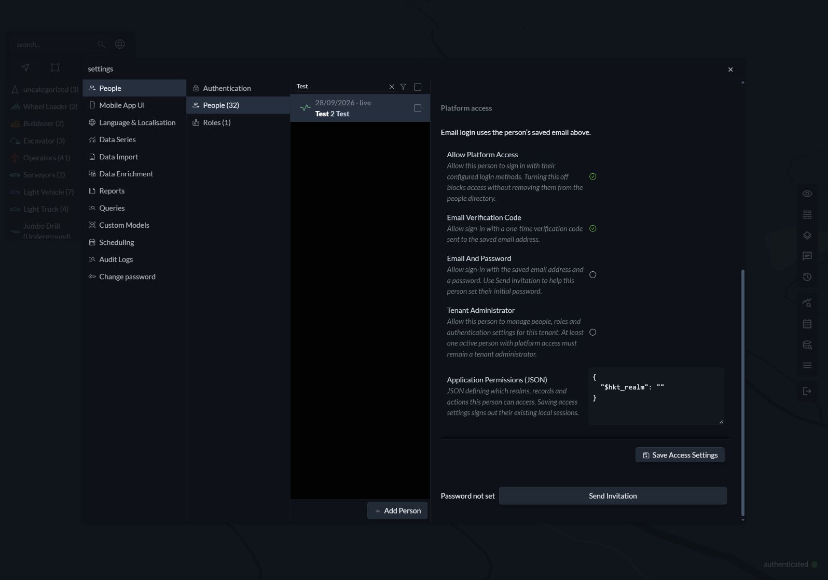Open the table list icon in right toolbar

tap(807, 214)
